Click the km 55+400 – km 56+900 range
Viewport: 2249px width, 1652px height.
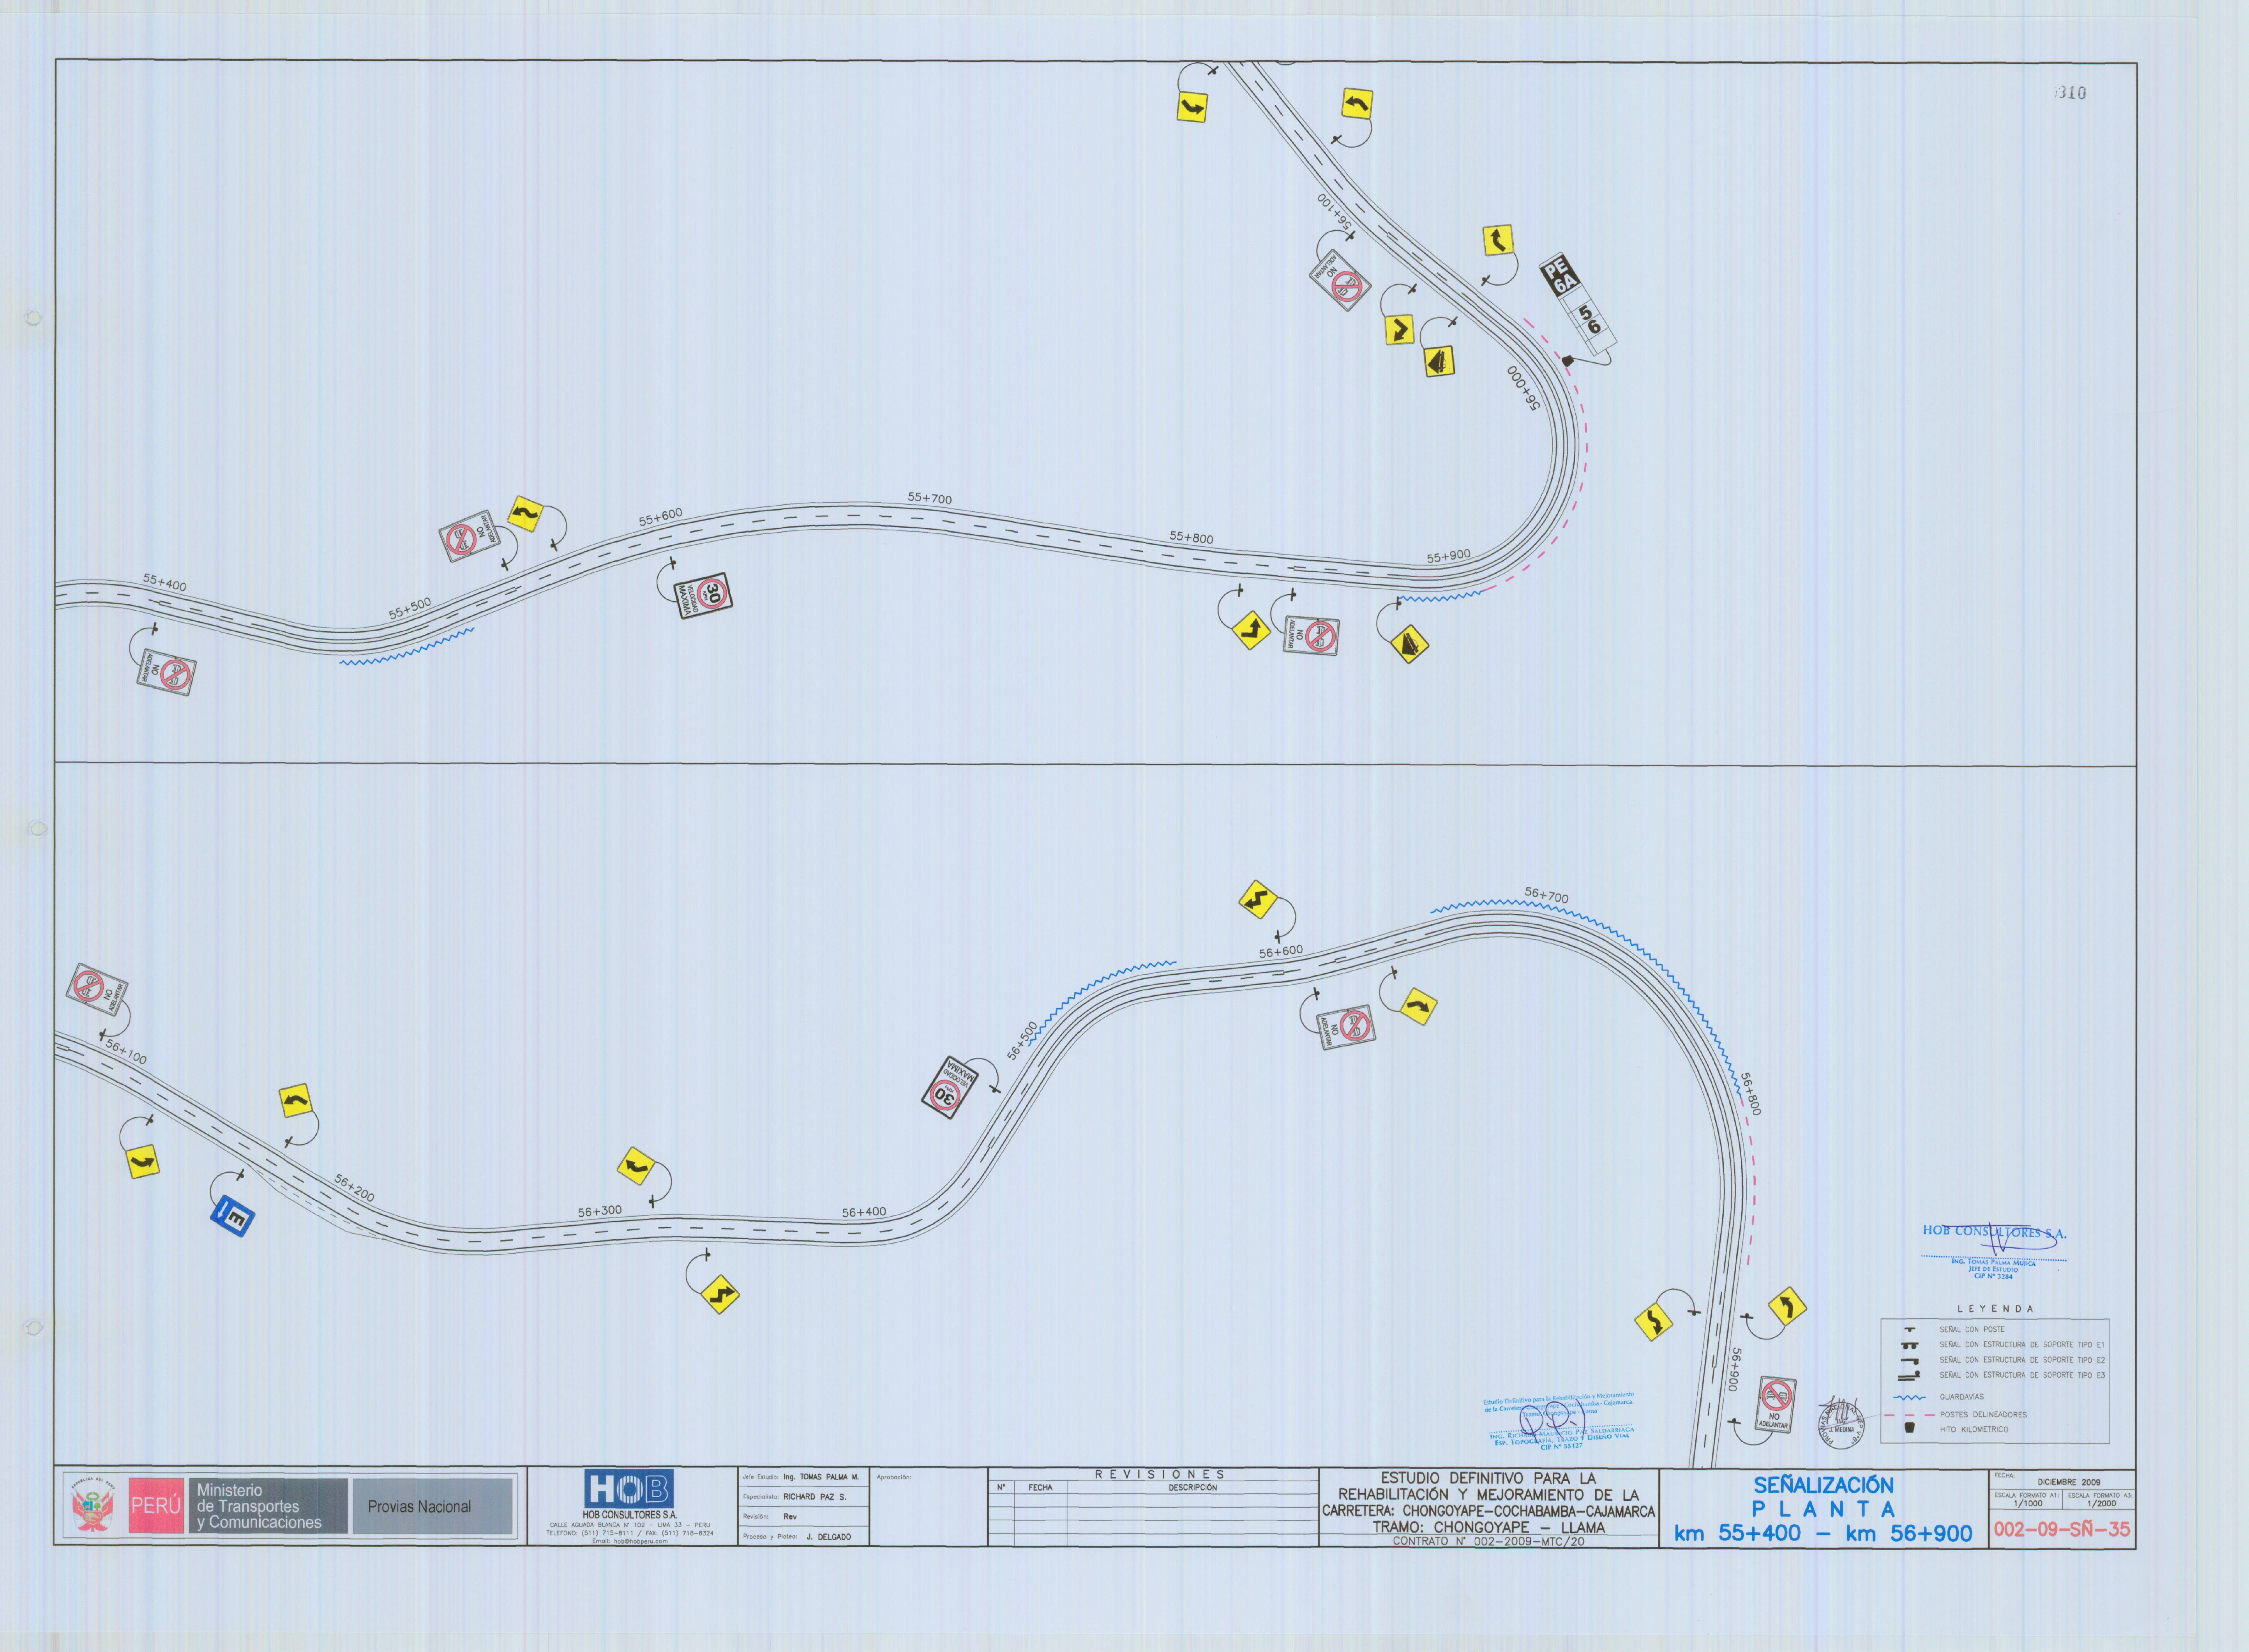[1823, 1534]
